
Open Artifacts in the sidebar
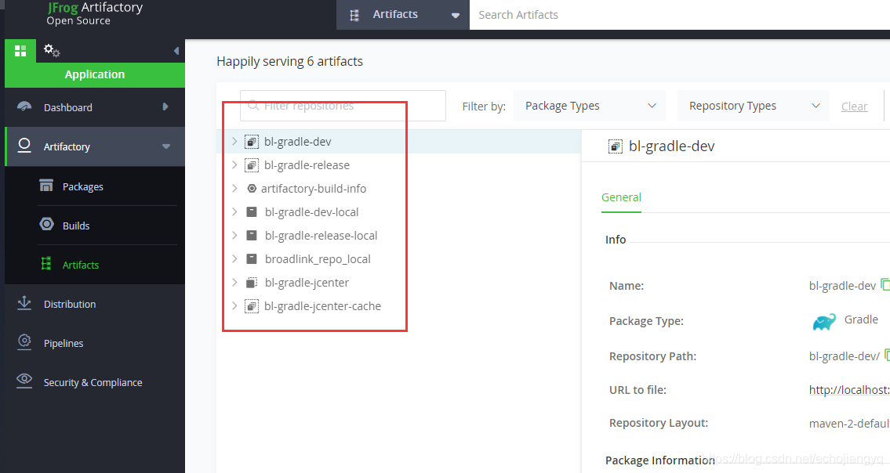(81, 265)
